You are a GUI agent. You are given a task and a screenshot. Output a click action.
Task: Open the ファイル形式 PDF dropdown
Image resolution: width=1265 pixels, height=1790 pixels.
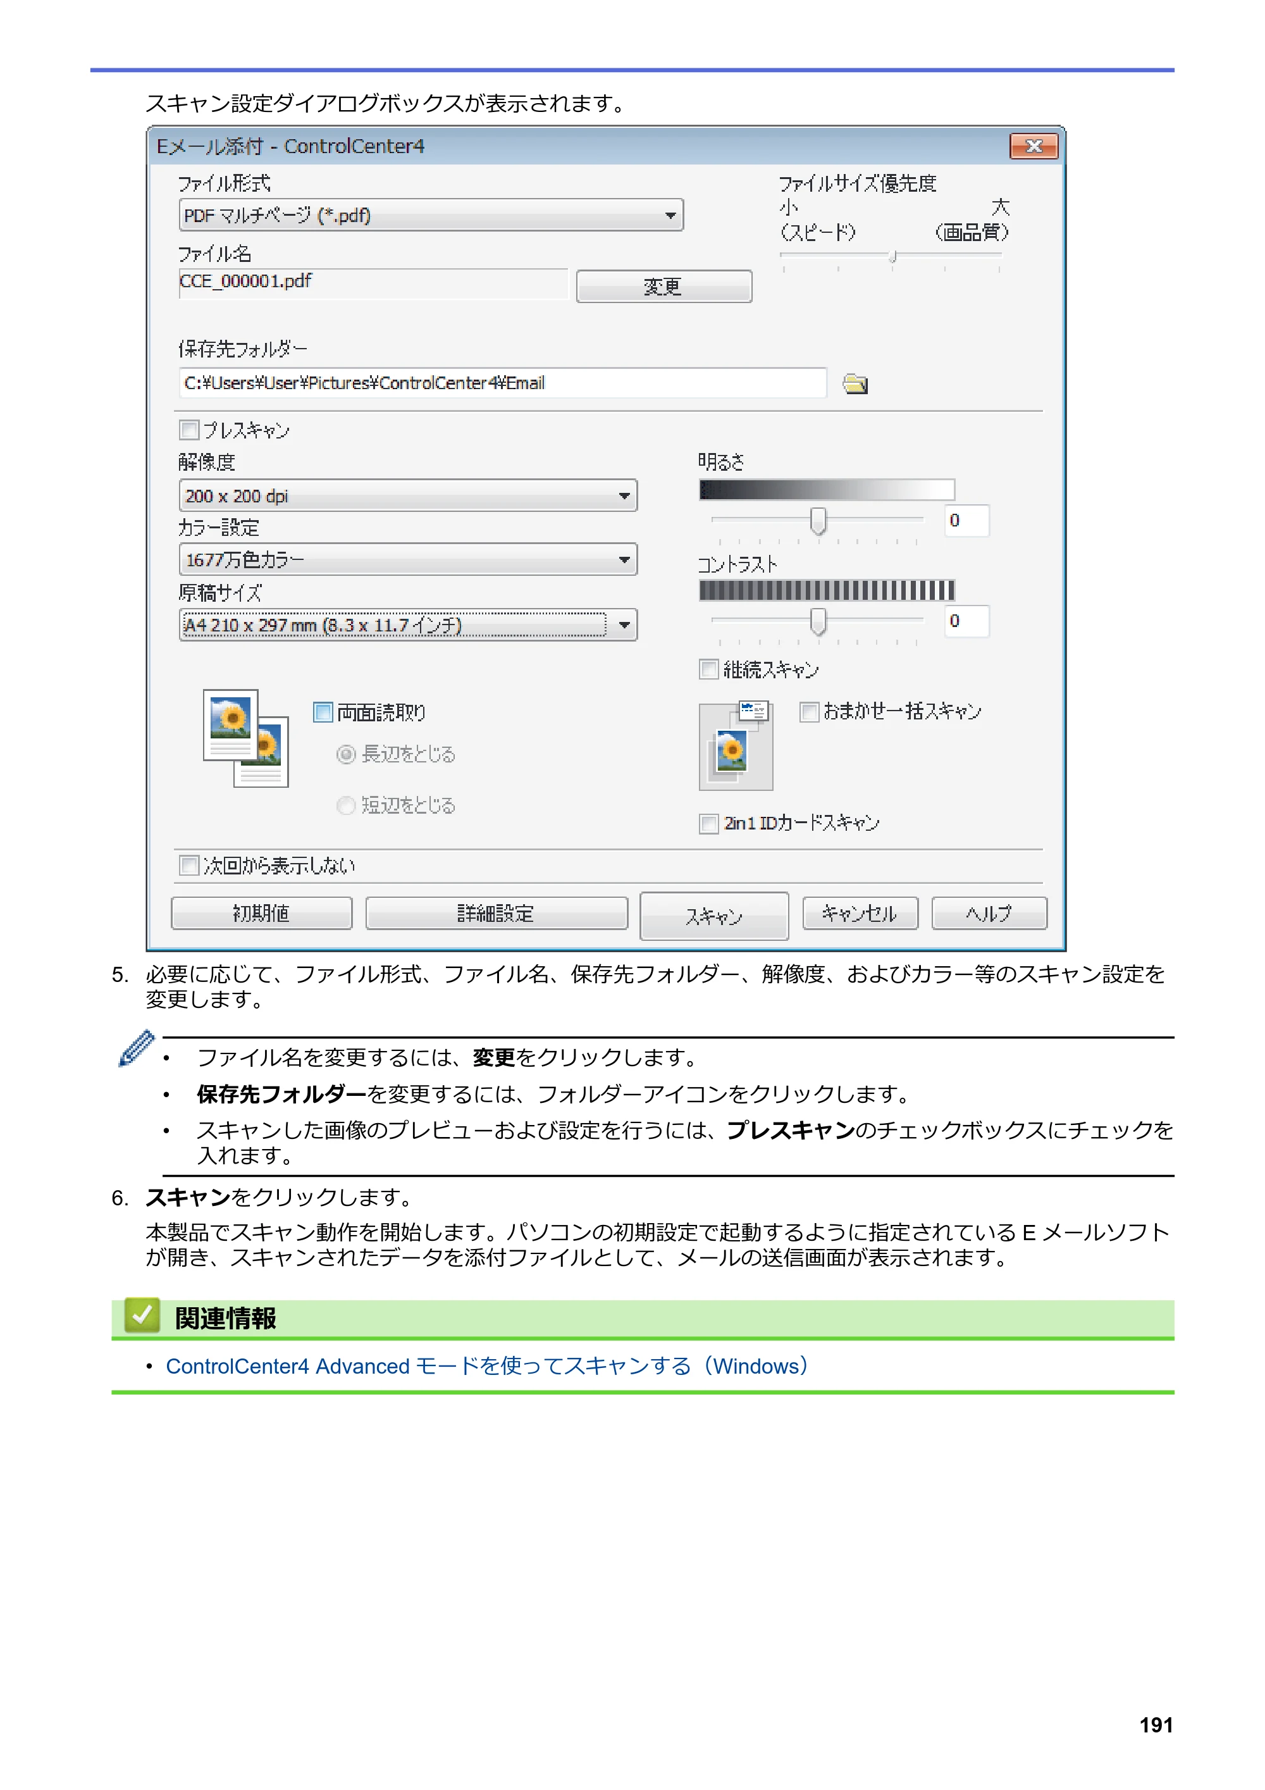pos(431,215)
